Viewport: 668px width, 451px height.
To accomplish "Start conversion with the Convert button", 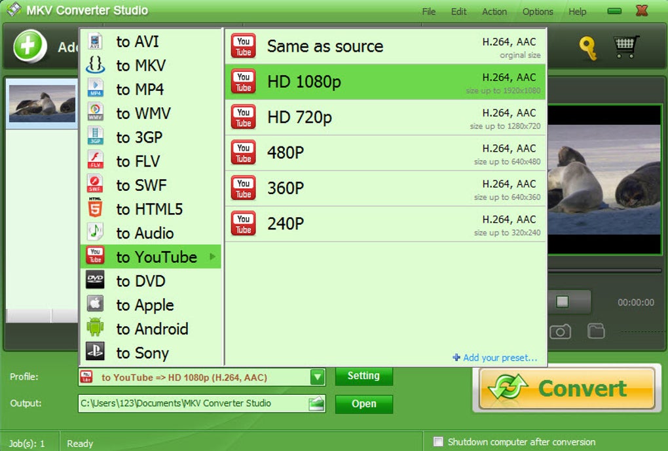I will (x=566, y=388).
